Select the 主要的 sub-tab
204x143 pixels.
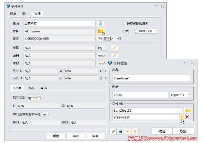(x=18, y=88)
